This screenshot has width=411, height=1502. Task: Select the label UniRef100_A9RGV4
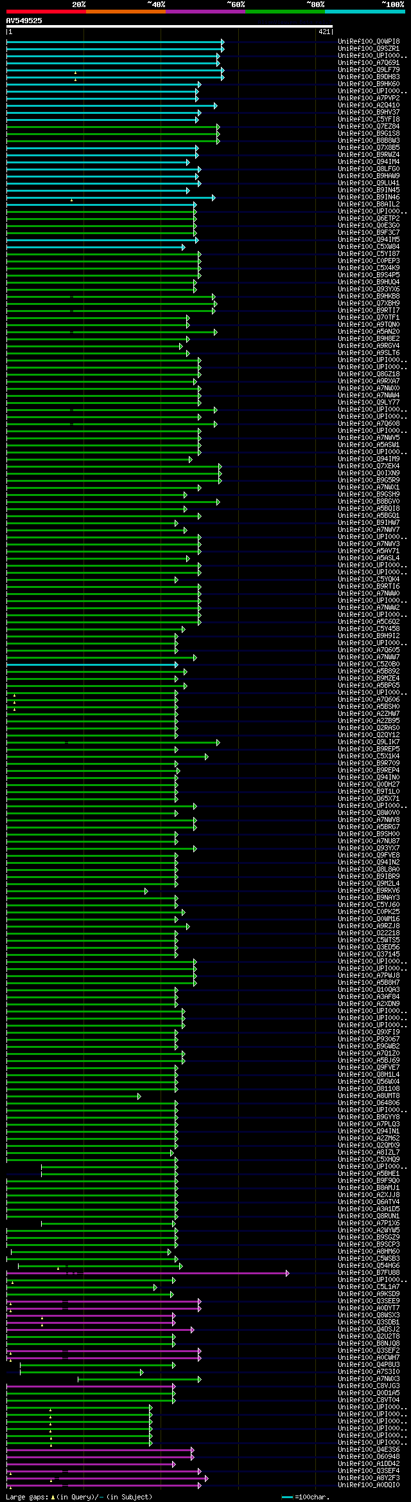(x=369, y=346)
